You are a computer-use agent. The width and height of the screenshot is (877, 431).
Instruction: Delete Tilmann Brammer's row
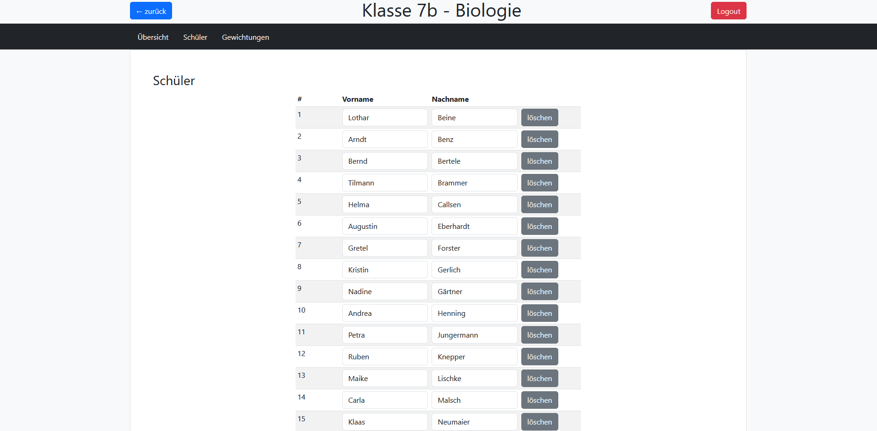[539, 183]
